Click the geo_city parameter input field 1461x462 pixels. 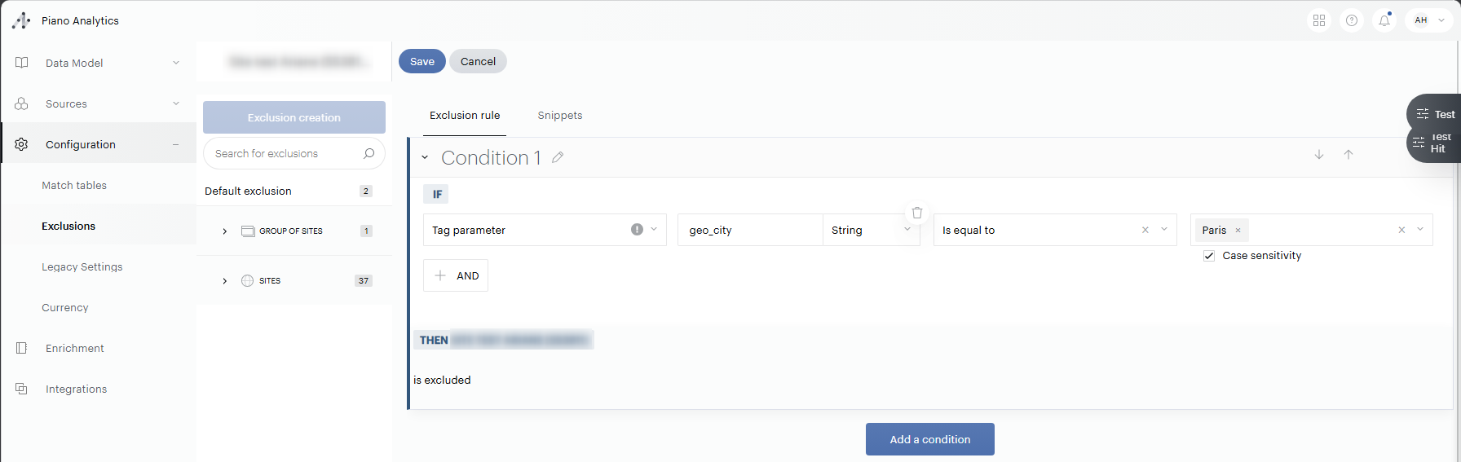748,231
